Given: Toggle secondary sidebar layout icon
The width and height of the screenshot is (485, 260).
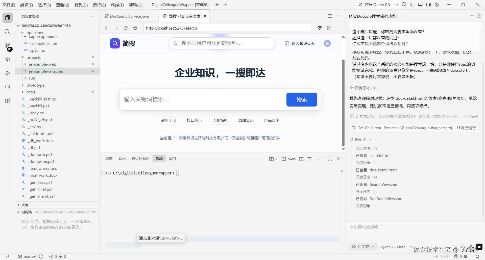Looking at the screenshot, I should click(428, 5).
